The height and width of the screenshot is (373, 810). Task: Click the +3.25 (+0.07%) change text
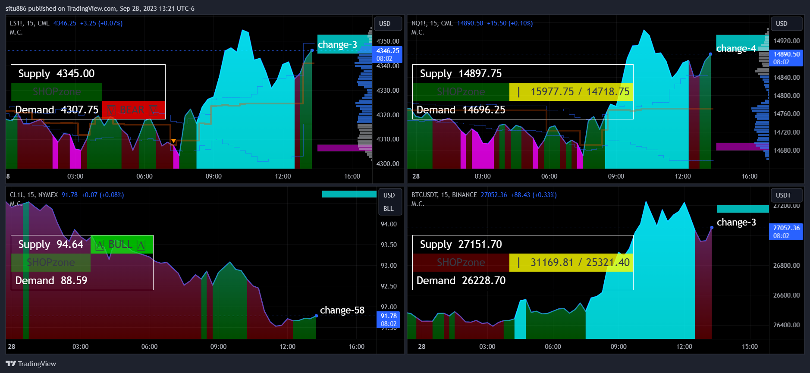coord(101,23)
